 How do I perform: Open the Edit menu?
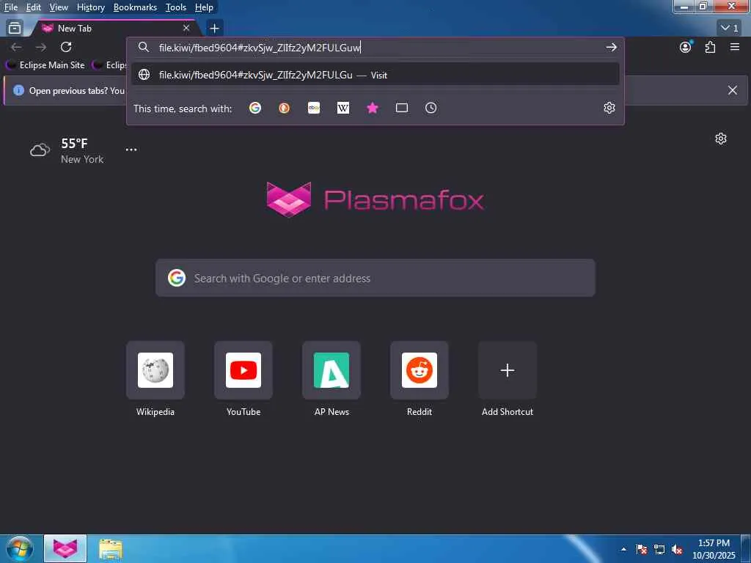click(33, 7)
